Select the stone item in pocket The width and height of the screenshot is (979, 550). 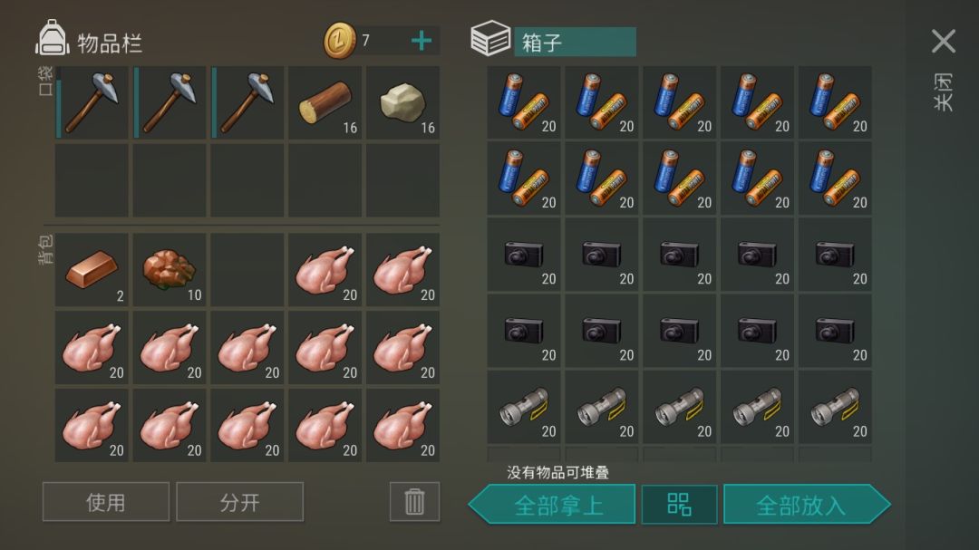click(402, 102)
